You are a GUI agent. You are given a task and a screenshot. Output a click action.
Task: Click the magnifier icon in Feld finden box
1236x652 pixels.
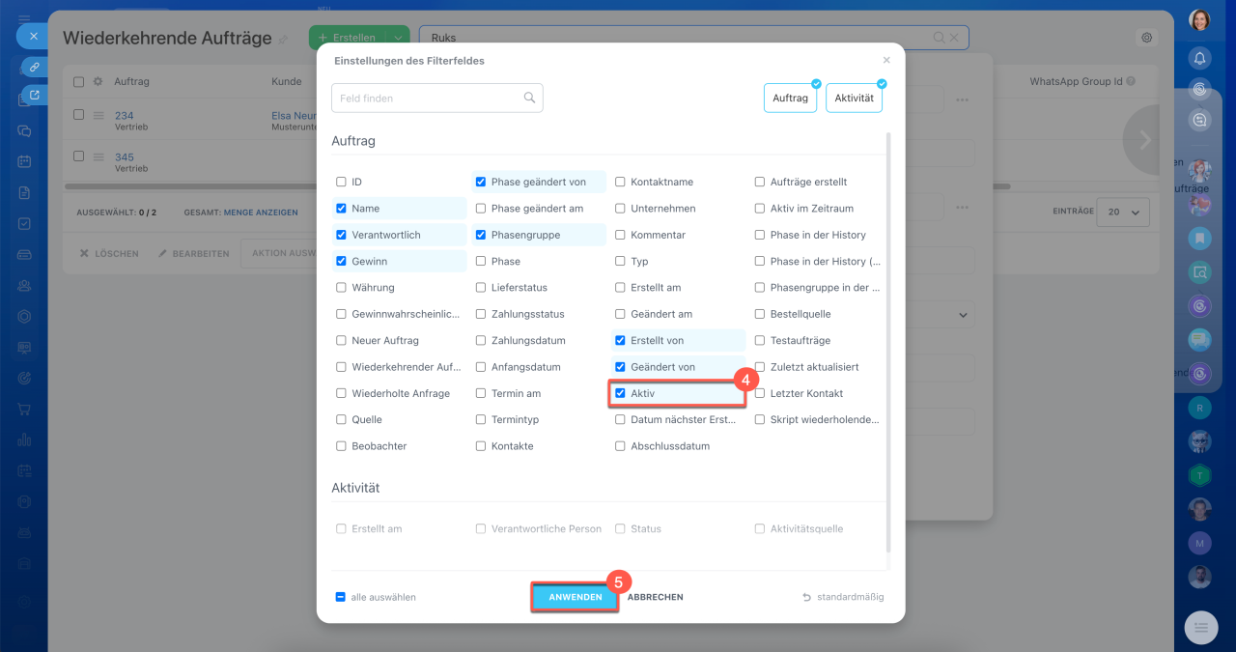[x=529, y=98]
